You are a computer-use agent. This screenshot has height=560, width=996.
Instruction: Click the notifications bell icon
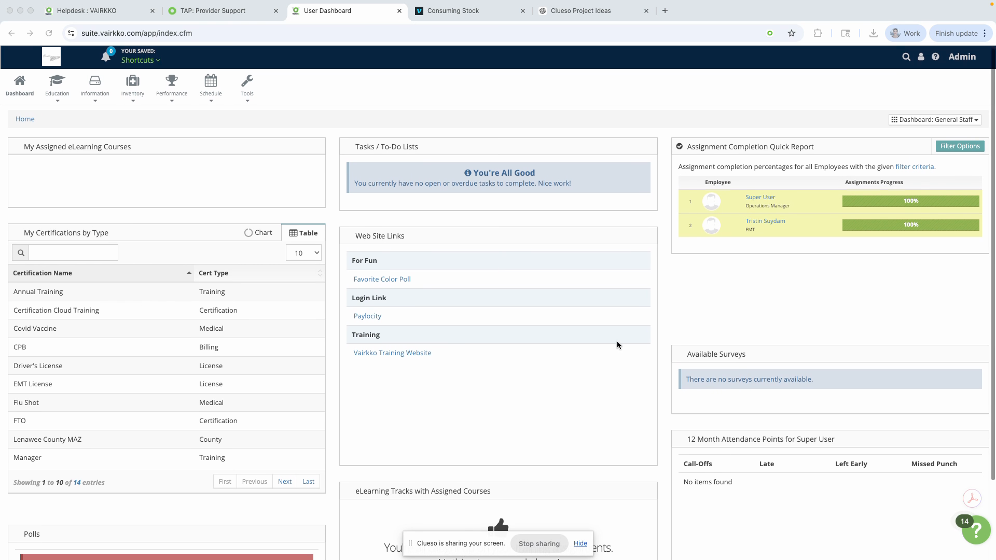click(x=106, y=57)
